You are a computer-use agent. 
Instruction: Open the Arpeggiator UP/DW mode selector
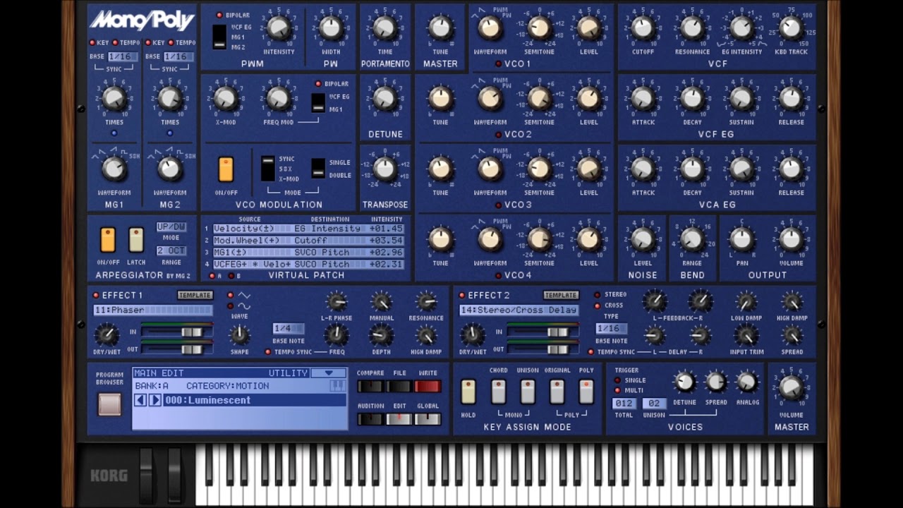tap(171, 227)
